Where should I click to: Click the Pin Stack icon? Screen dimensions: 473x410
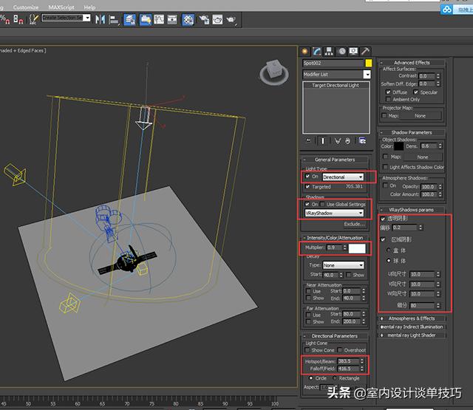pyautogui.click(x=308, y=141)
